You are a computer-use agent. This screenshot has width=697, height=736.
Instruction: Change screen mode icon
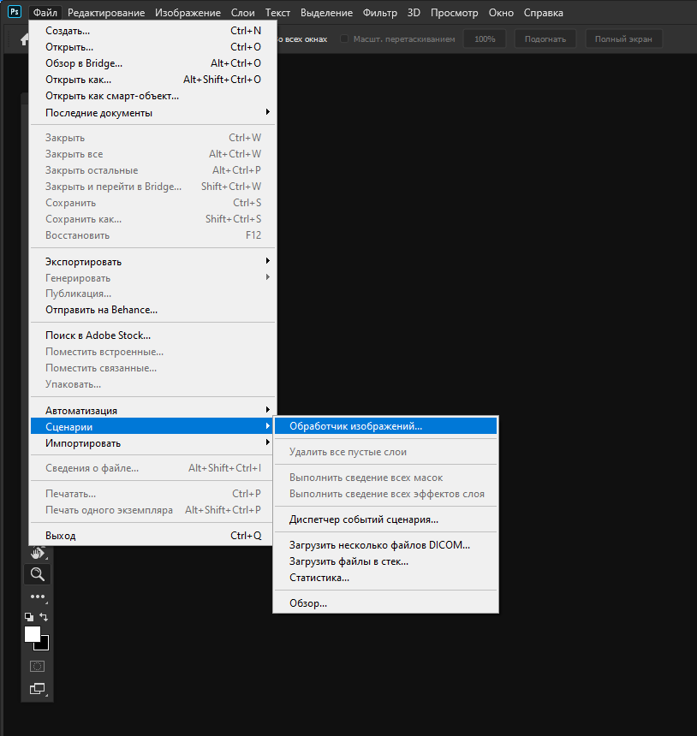coord(38,689)
